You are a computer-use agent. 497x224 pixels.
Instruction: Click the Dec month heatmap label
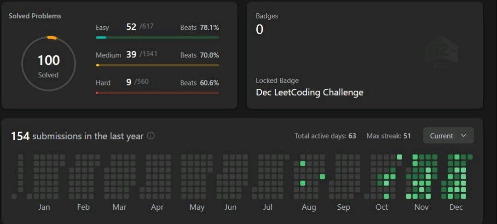(456, 207)
